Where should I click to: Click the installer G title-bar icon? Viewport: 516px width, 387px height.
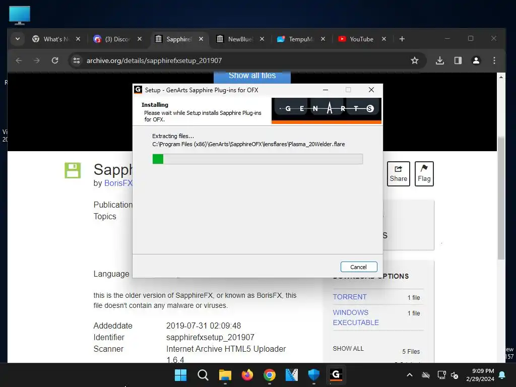click(x=138, y=90)
